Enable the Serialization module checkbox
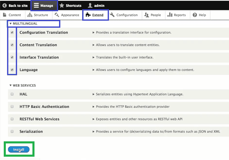229x160 pixels. tap(12, 131)
